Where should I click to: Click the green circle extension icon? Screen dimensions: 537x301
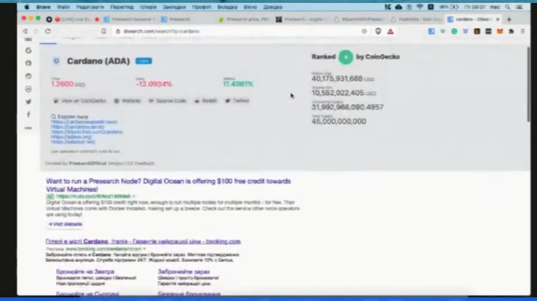454,31
